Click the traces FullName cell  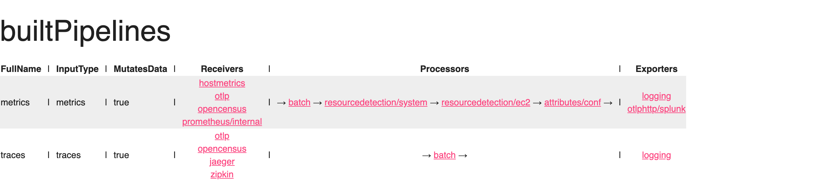[13, 155]
